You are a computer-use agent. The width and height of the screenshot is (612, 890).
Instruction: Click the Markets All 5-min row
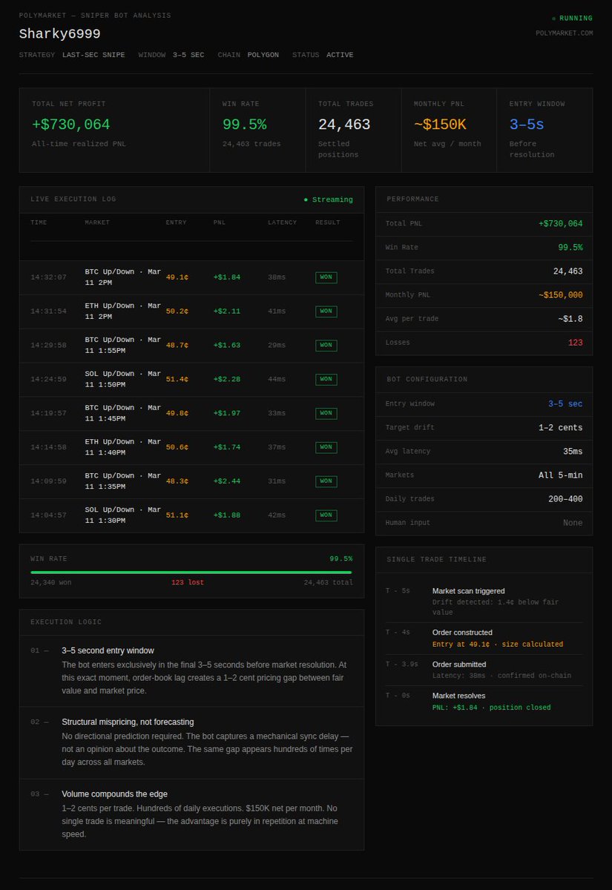pyautogui.click(x=484, y=475)
